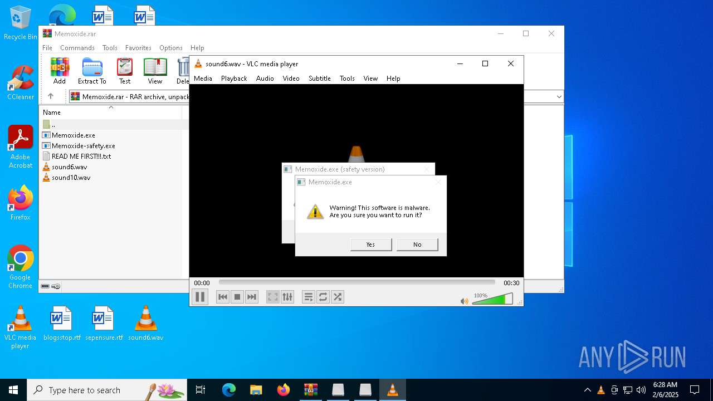Skip to next track in VLC
The width and height of the screenshot is (713, 401).
pyautogui.click(x=252, y=297)
